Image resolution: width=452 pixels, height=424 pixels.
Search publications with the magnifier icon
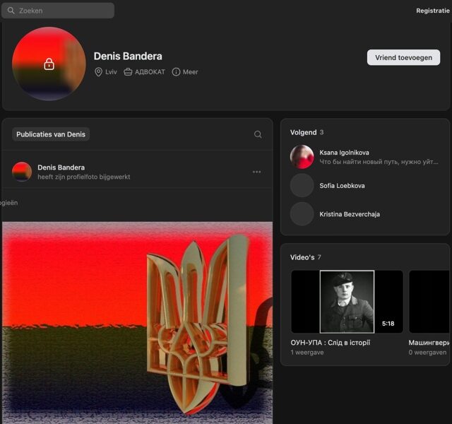pos(258,134)
